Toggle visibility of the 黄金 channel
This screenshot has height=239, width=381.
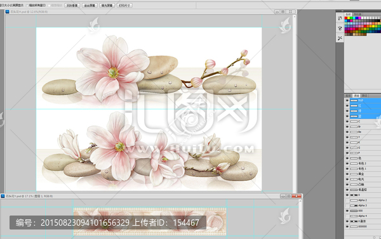pyautogui.click(x=347, y=174)
